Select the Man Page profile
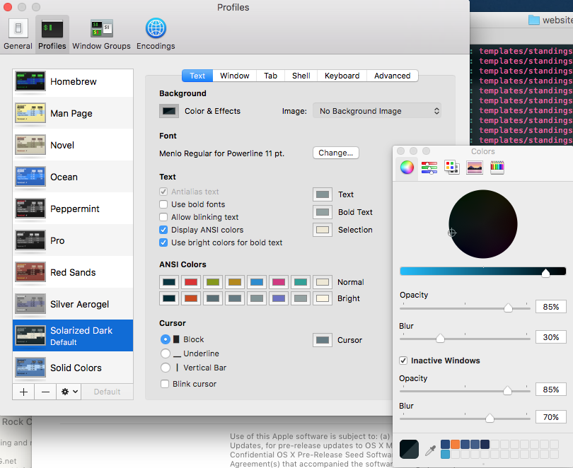Screen dimensions: 573x468 (x=73, y=113)
